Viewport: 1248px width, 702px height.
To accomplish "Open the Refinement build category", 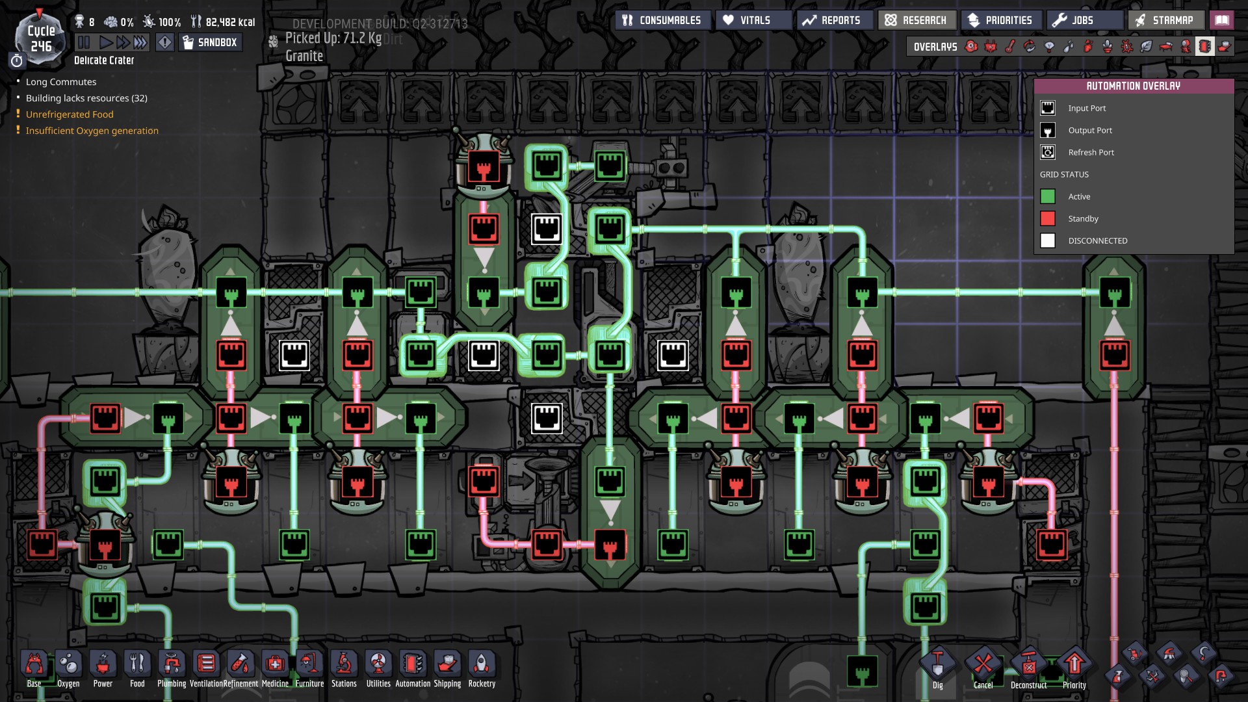I will pos(240,669).
